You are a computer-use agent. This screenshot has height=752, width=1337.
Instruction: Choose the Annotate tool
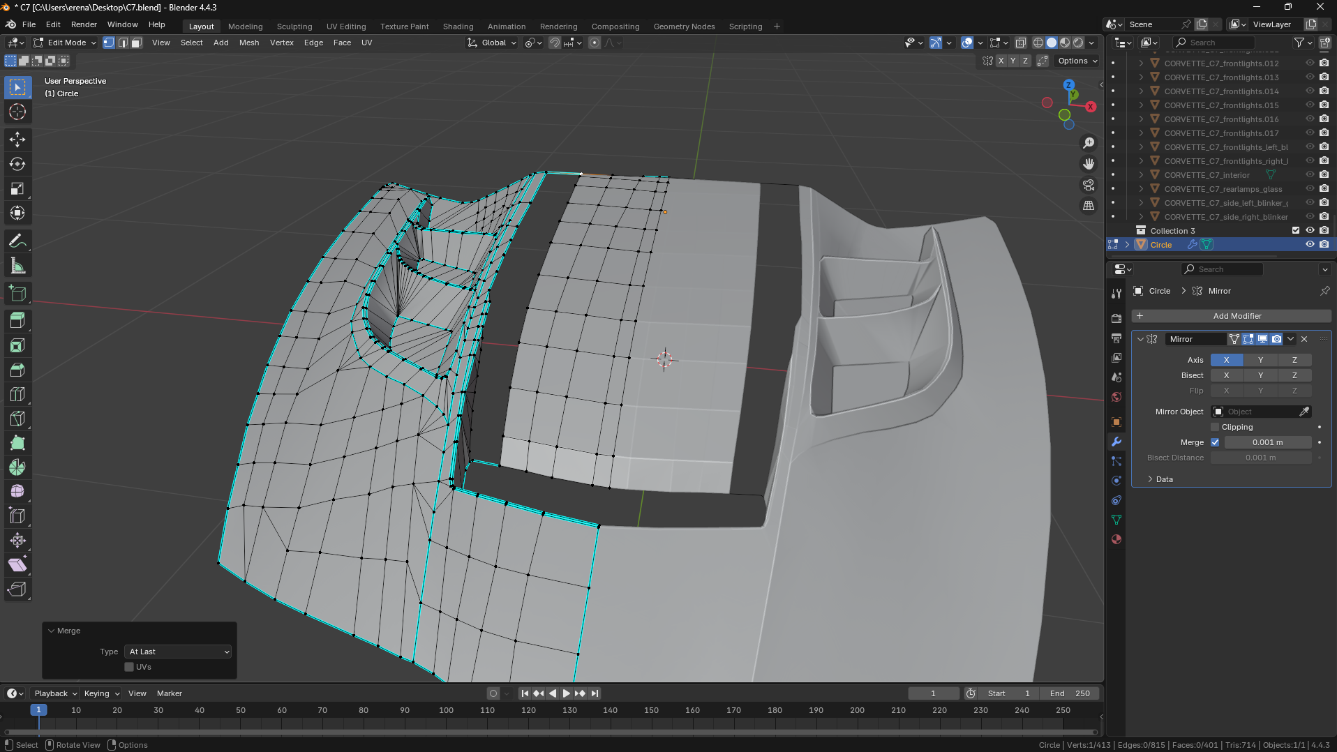tap(17, 241)
